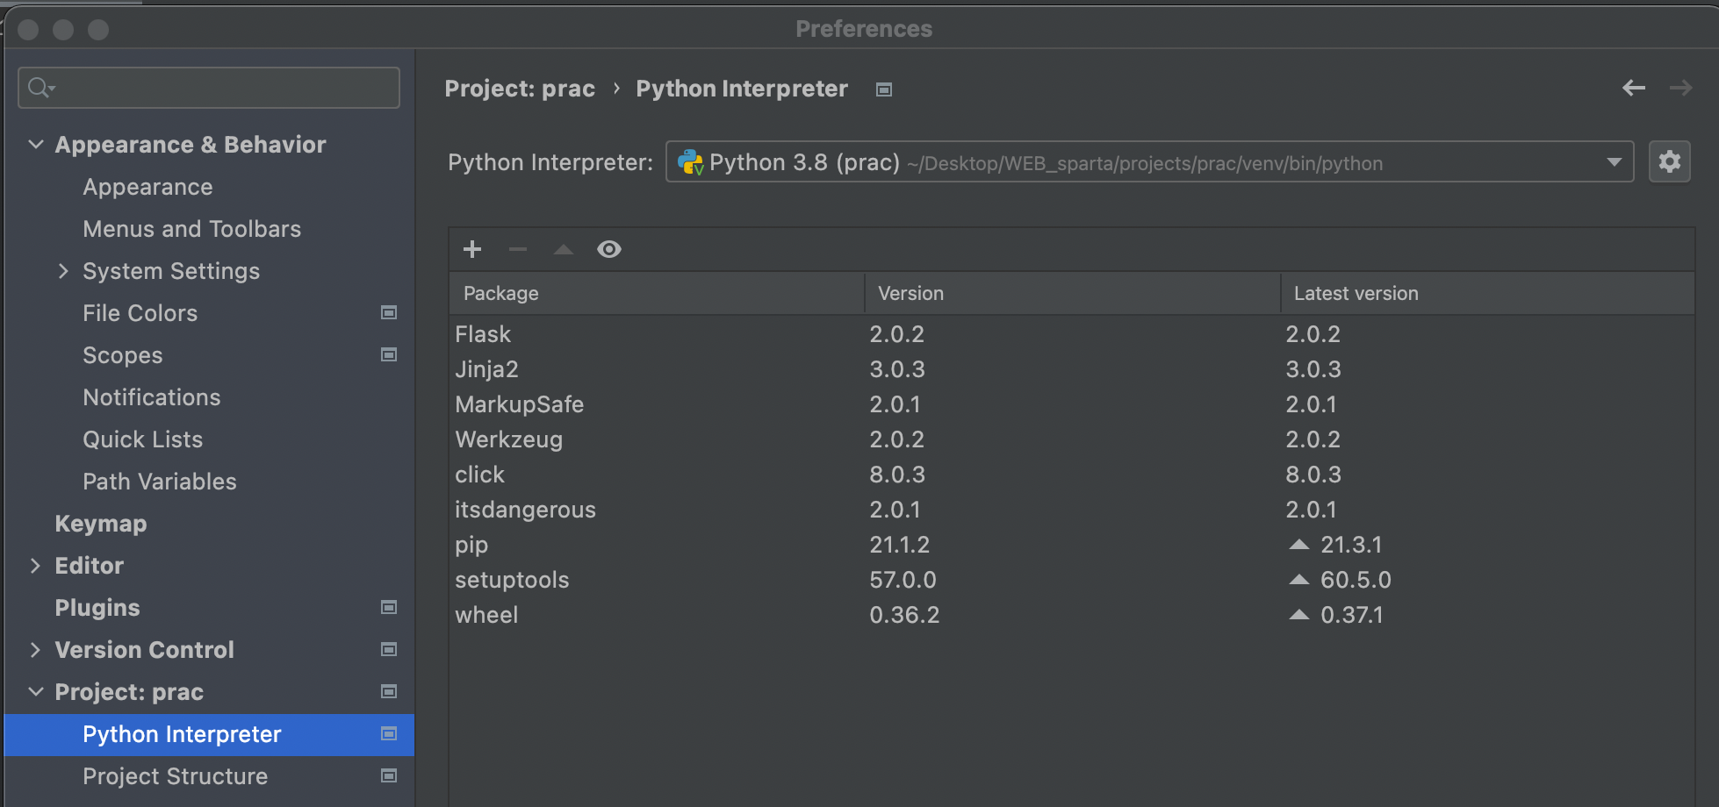The height and width of the screenshot is (807, 1719).
Task: Click version 21.1.2 of pip
Action: 899,545
